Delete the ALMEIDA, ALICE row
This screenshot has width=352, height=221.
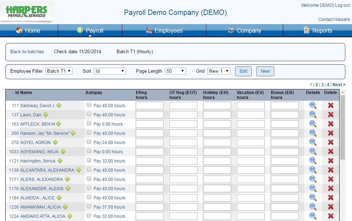331,198
